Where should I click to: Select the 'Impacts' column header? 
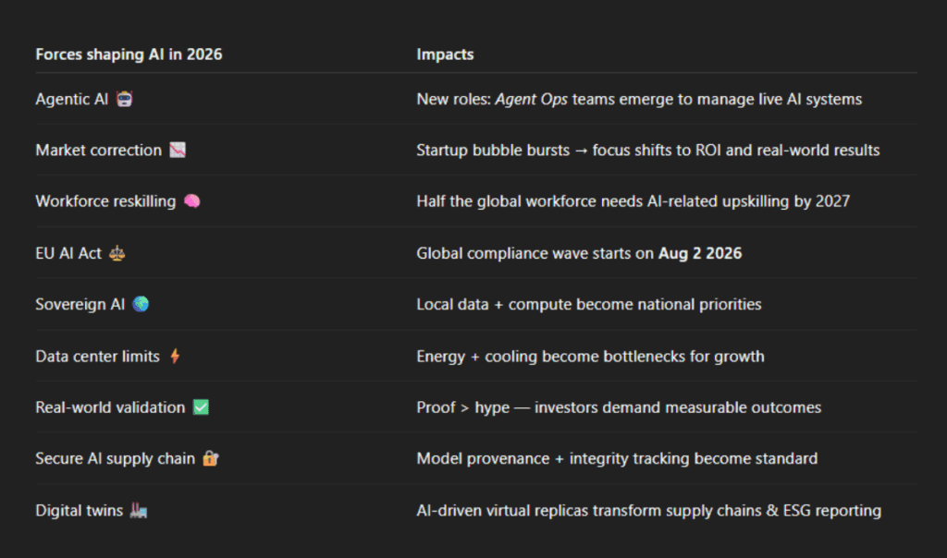[x=445, y=55]
